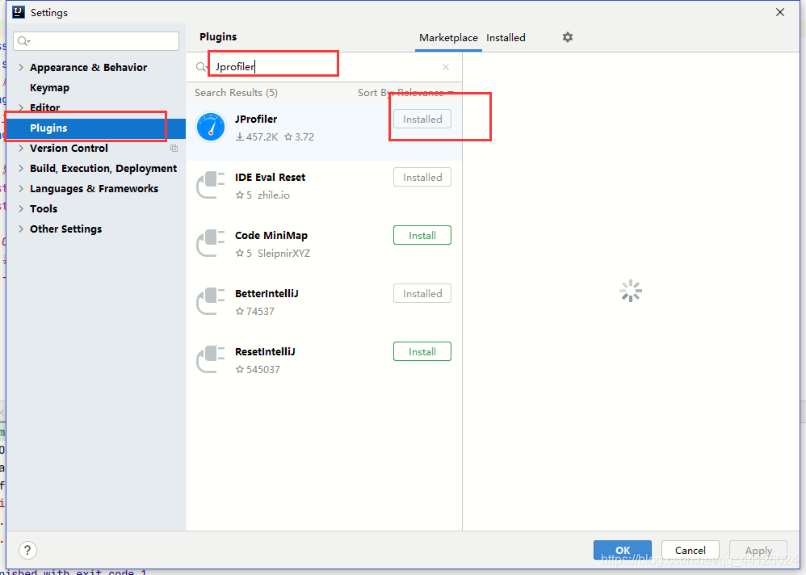Expand the Editor settings section
Screen dimensions: 806x575
tap(21, 107)
